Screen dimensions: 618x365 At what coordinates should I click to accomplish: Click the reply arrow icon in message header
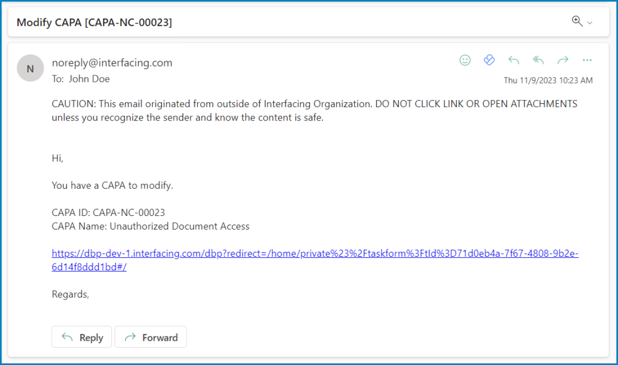(x=514, y=60)
